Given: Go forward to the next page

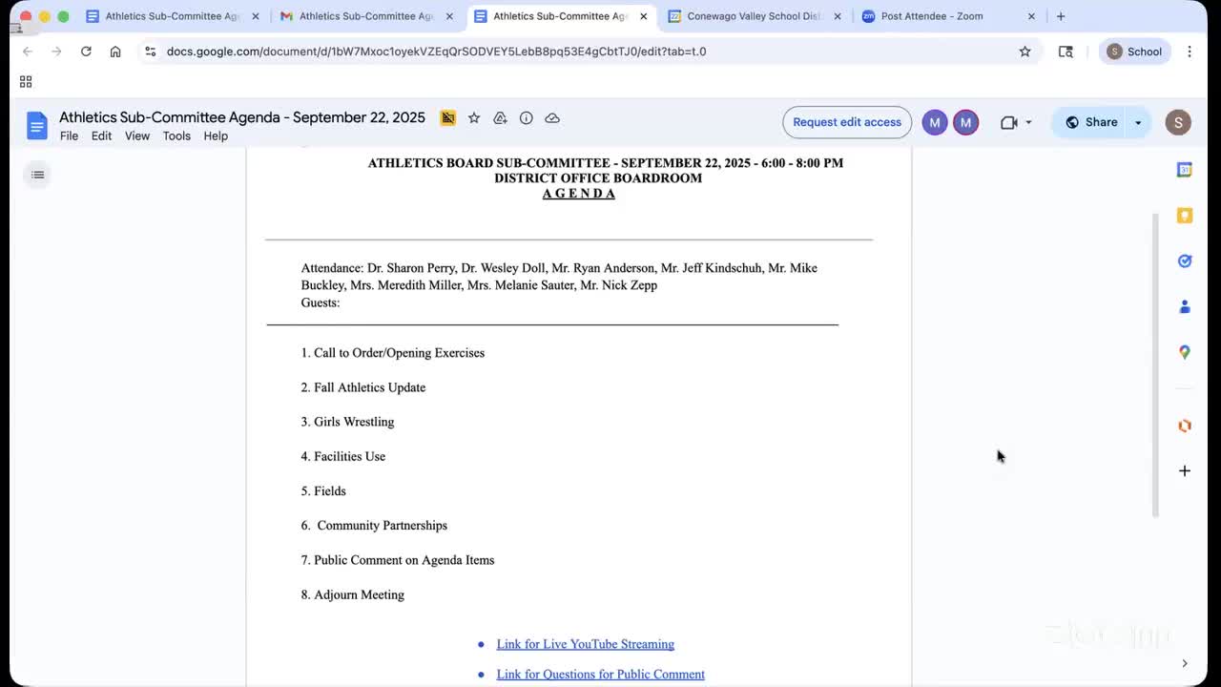Looking at the screenshot, I should pyautogui.click(x=56, y=52).
